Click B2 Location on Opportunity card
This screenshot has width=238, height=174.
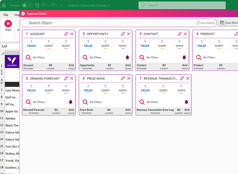point(110,66)
